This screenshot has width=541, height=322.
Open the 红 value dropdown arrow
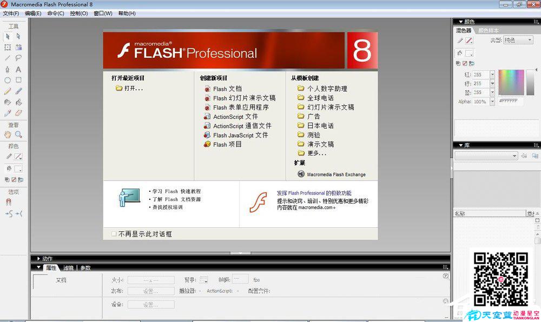pos(492,75)
